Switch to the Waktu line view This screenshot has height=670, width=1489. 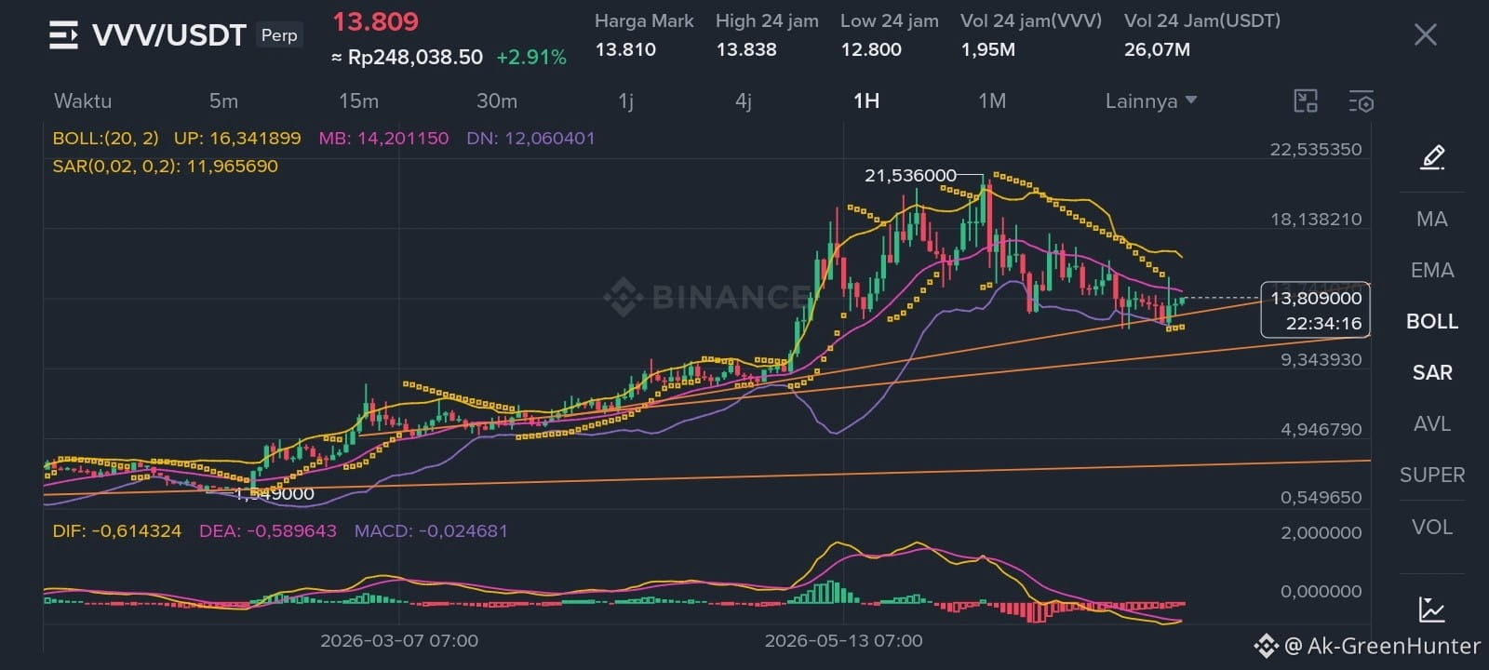[83, 100]
